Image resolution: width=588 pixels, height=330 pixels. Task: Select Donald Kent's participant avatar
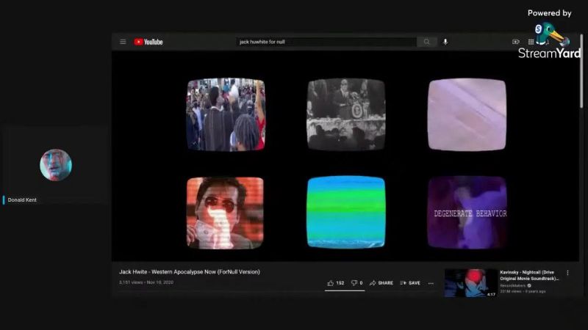tap(56, 164)
